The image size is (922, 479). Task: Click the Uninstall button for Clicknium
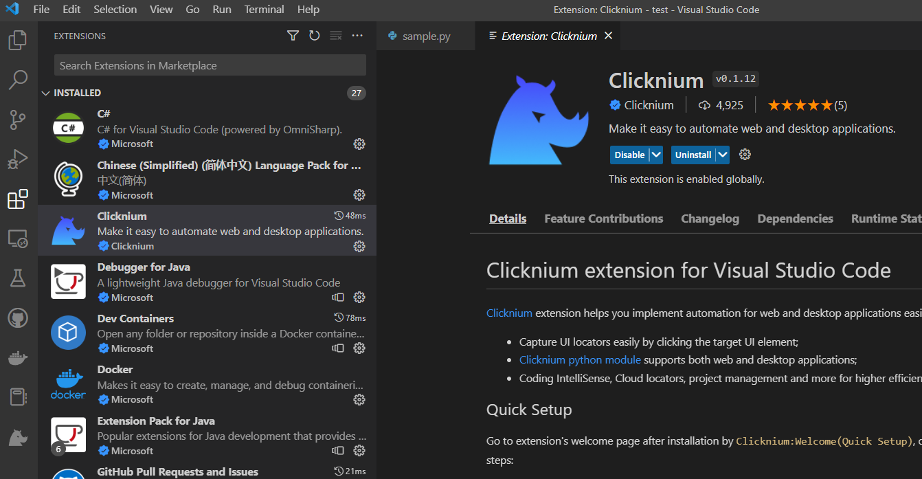coord(693,155)
